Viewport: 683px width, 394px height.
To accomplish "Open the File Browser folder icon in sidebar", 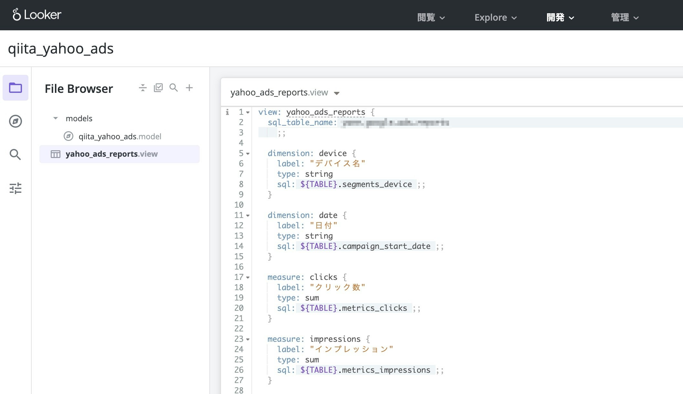I will pyautogui.click(x=16, y=88).
